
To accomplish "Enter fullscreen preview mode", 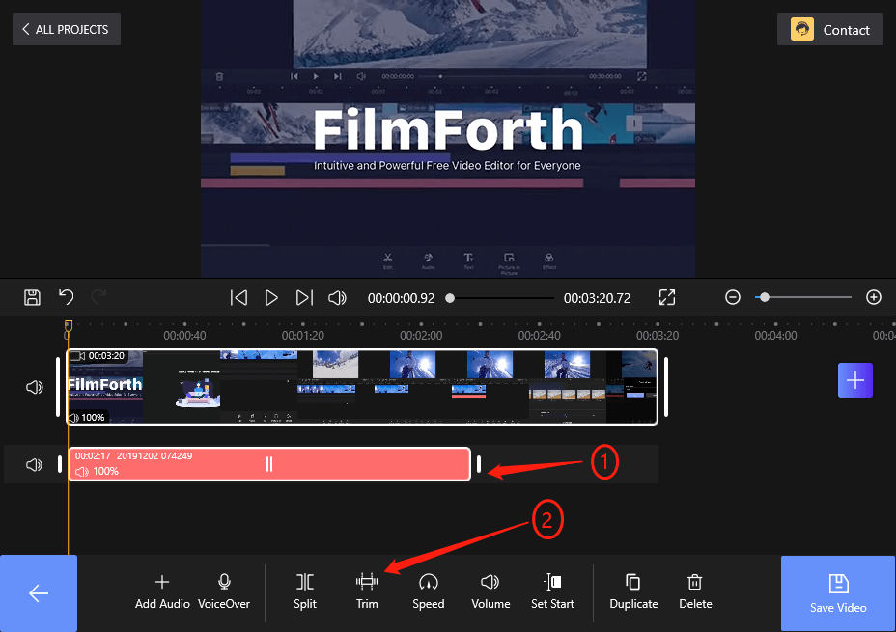I will (667, 297).
